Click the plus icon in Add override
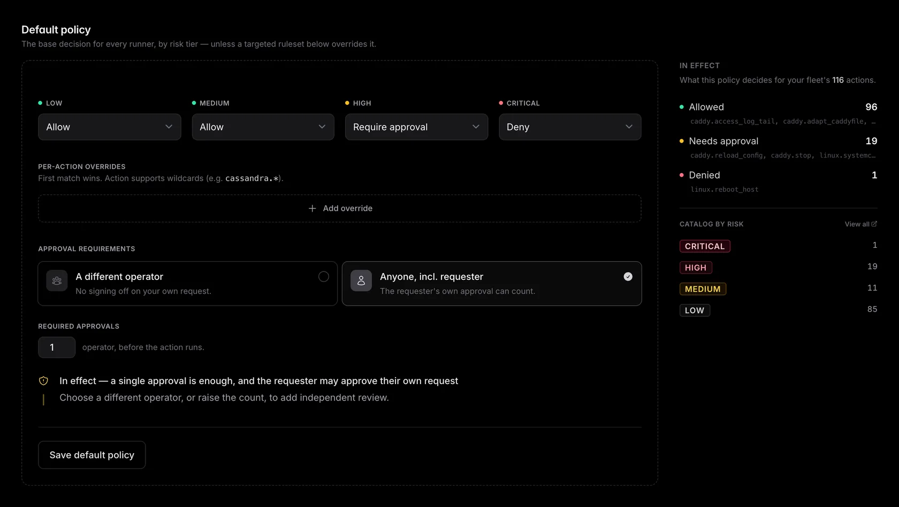Screen dimensions: 899x507 pyautogui.click(x=313, y=208)
